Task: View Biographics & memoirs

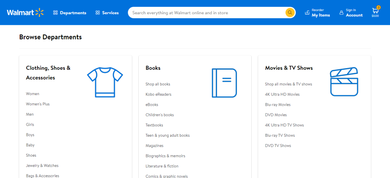Action: click(166, 156)
